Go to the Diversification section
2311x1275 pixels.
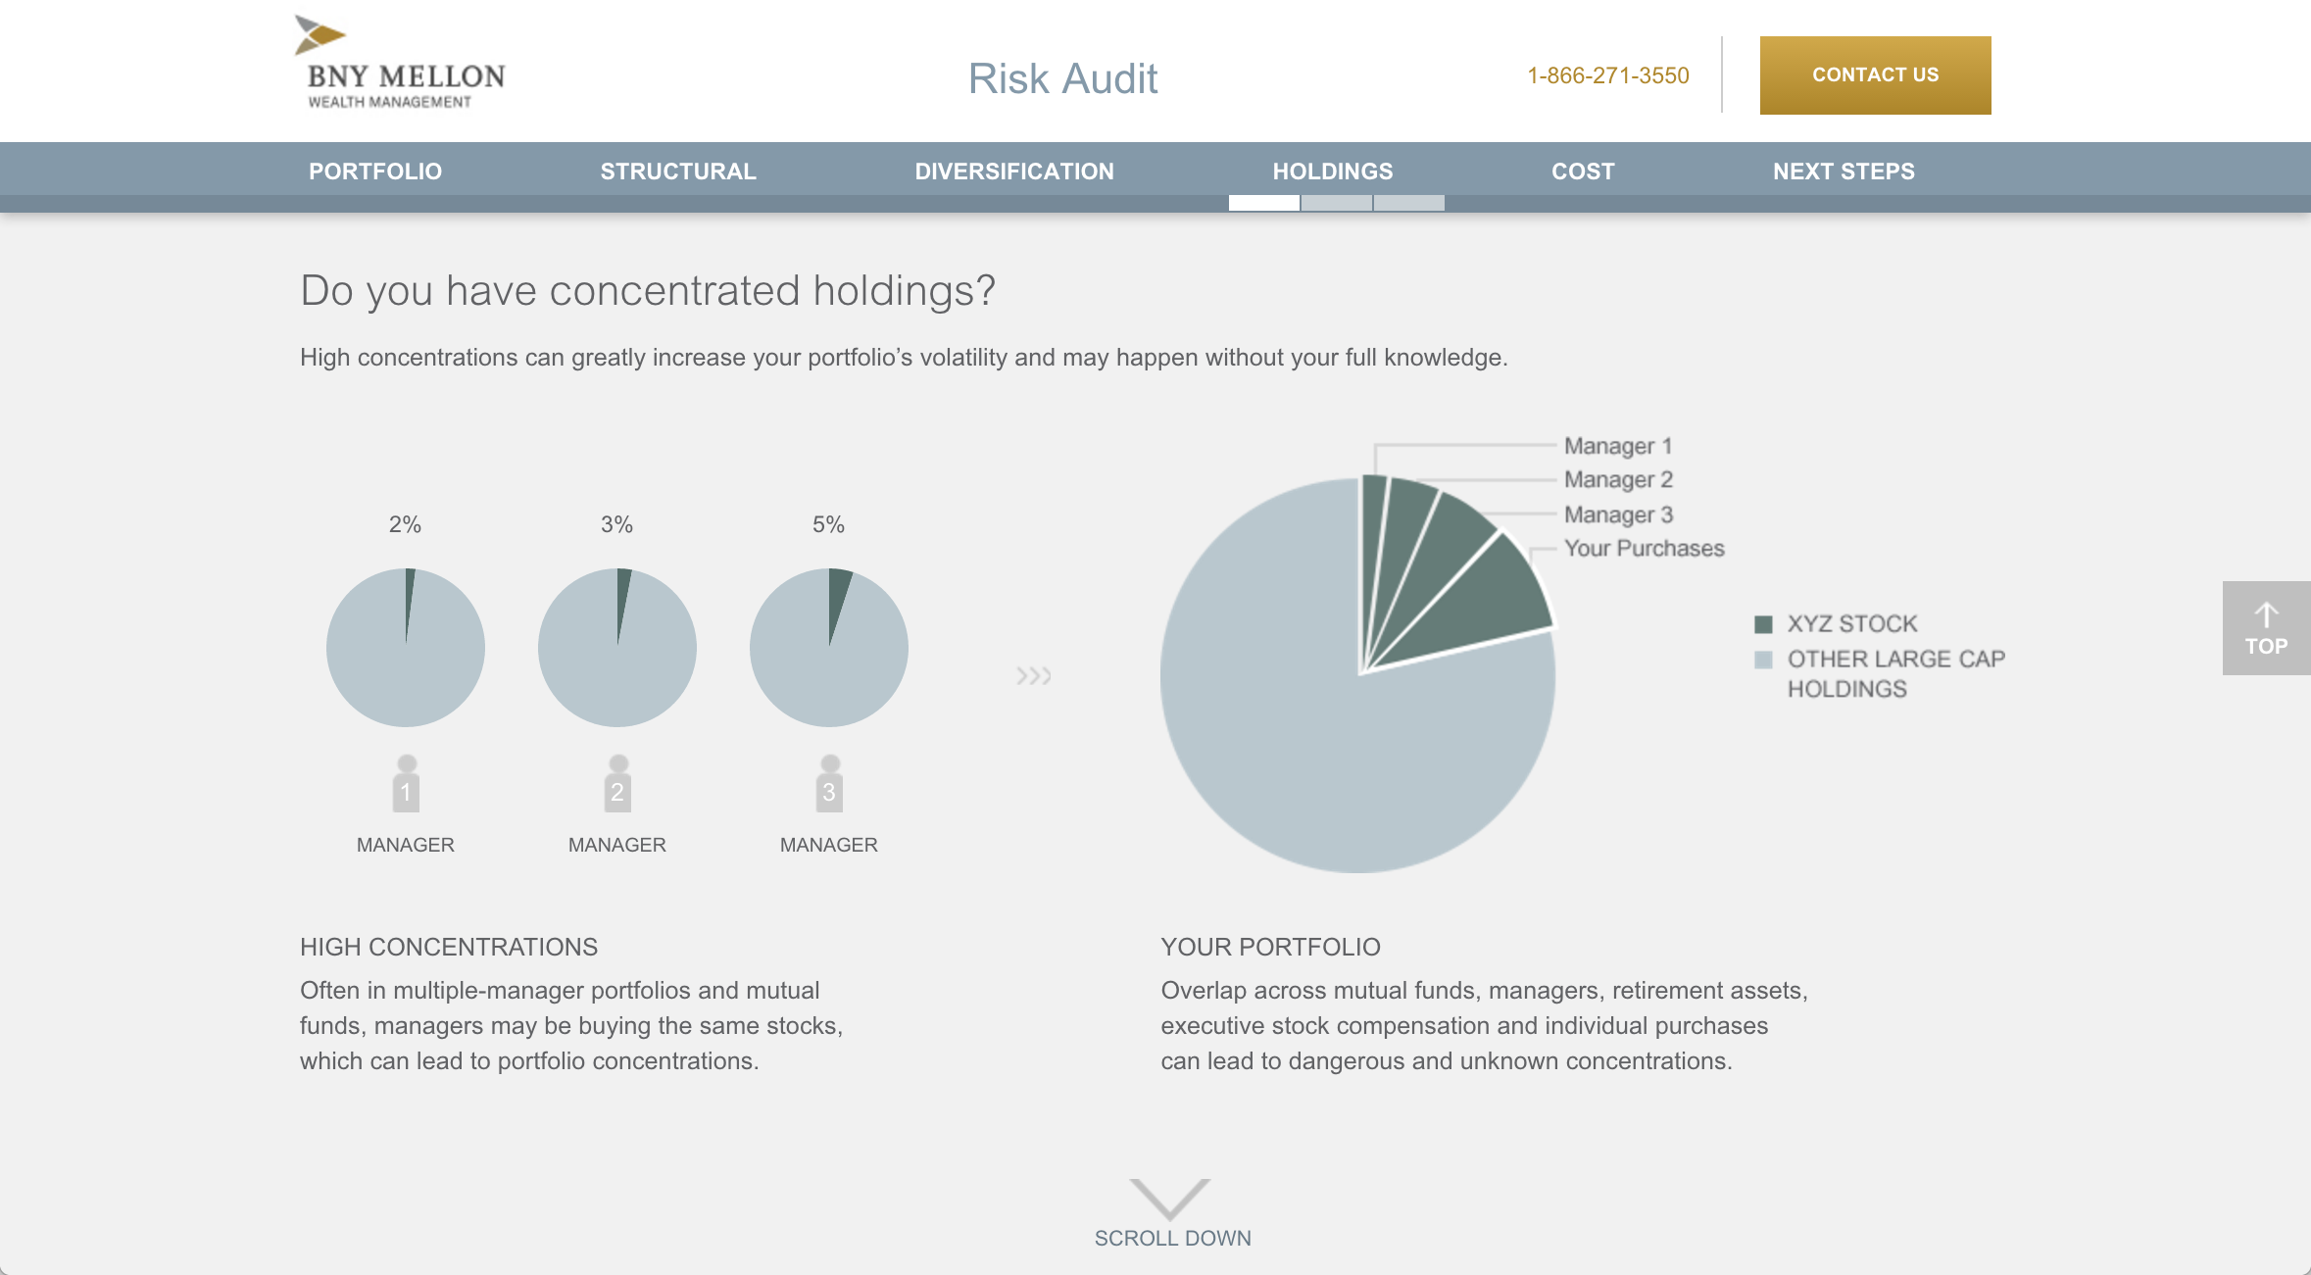pos(1014,172)
